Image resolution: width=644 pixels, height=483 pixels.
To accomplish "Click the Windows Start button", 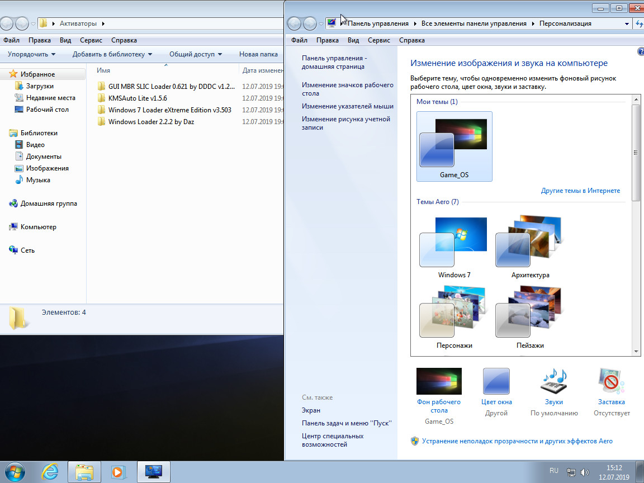I will [16, 471].
